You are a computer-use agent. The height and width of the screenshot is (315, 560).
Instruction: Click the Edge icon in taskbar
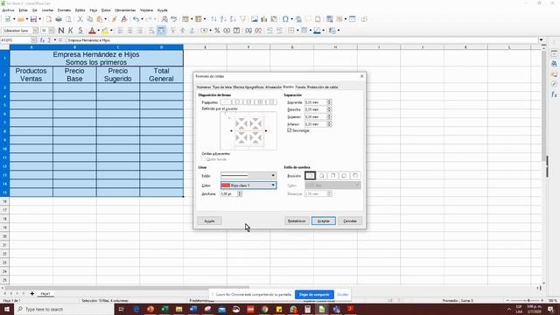pyautogui.click(x=136, y=309)
